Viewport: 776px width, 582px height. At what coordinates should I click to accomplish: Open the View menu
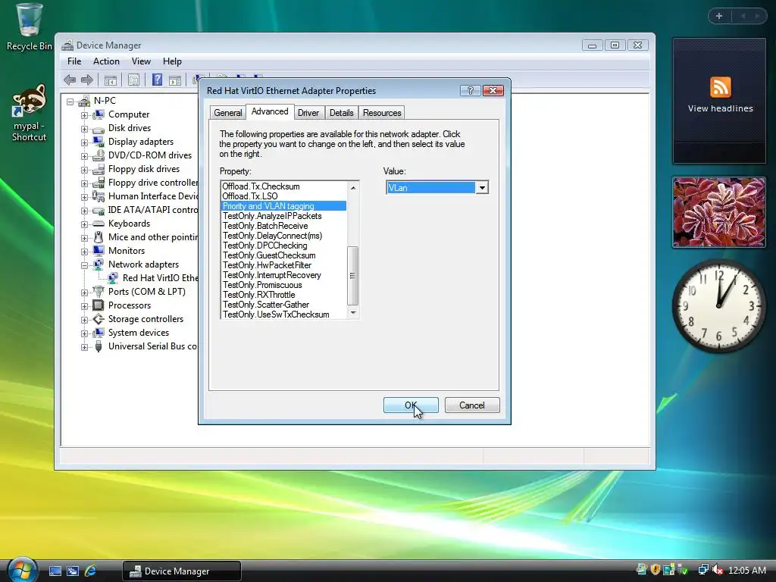coord(141,61)
